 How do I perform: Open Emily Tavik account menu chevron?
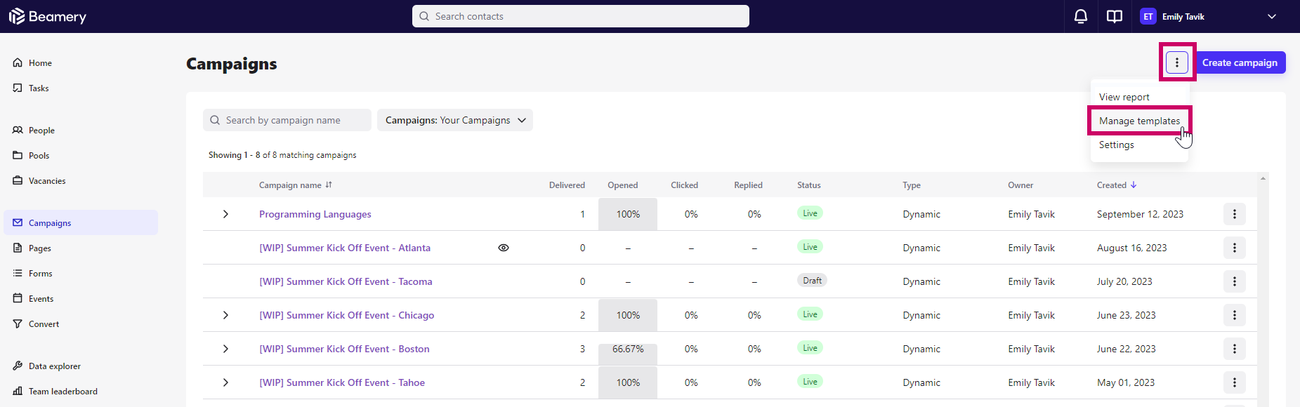(x=1272, y=16)
